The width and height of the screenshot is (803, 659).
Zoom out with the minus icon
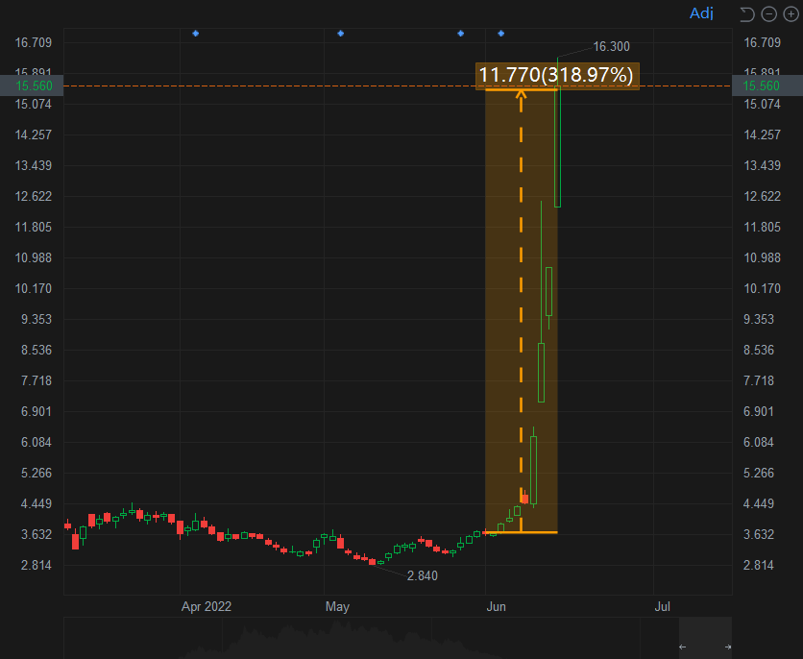(769, 14)
